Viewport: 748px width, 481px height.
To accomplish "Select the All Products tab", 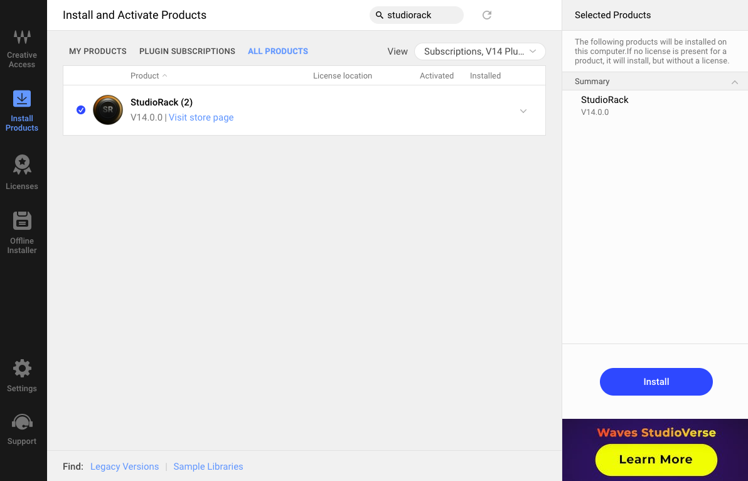I will [x=277, y=51].
